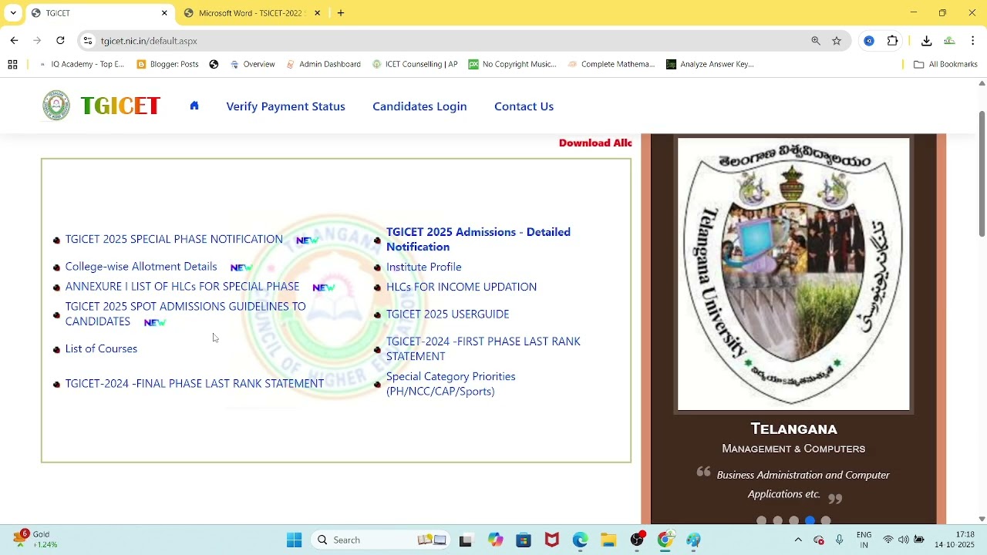Open Institute Profile link
987x555 pixels.
[423, 267]
